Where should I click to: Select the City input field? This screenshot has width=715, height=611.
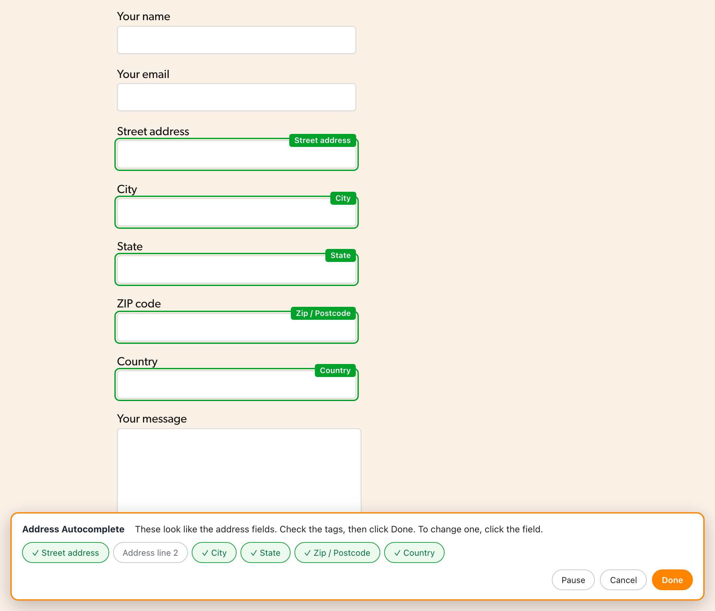236,212
